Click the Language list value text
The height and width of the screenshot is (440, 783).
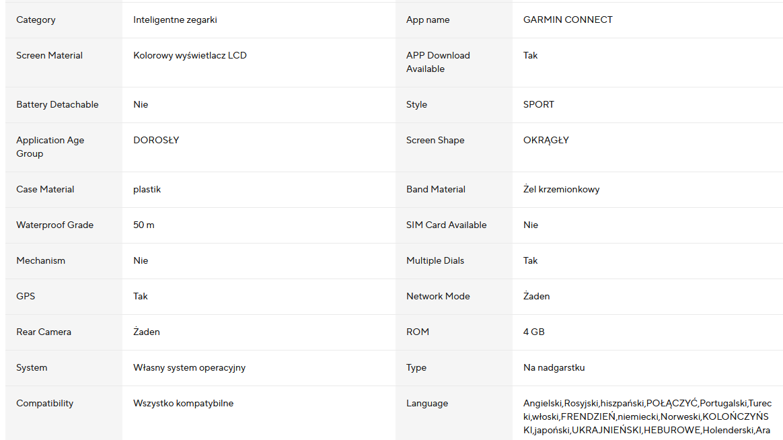(x=646, y=417)
